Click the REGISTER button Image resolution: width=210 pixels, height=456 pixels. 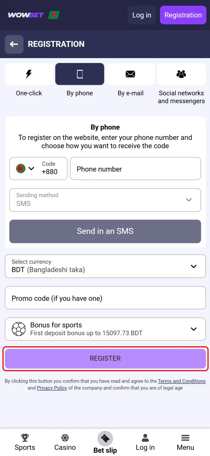105,358
